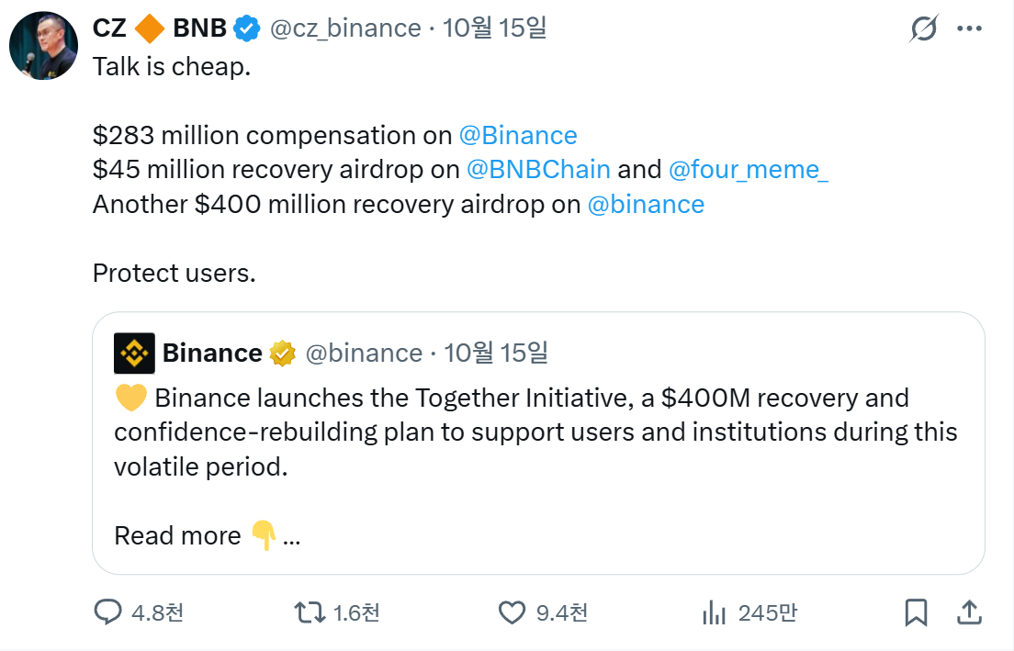The width and height of the screenshot is (1014, 651).
Task: Click the quoted tweet's 10월 15일 date
Action: [496, 354]
